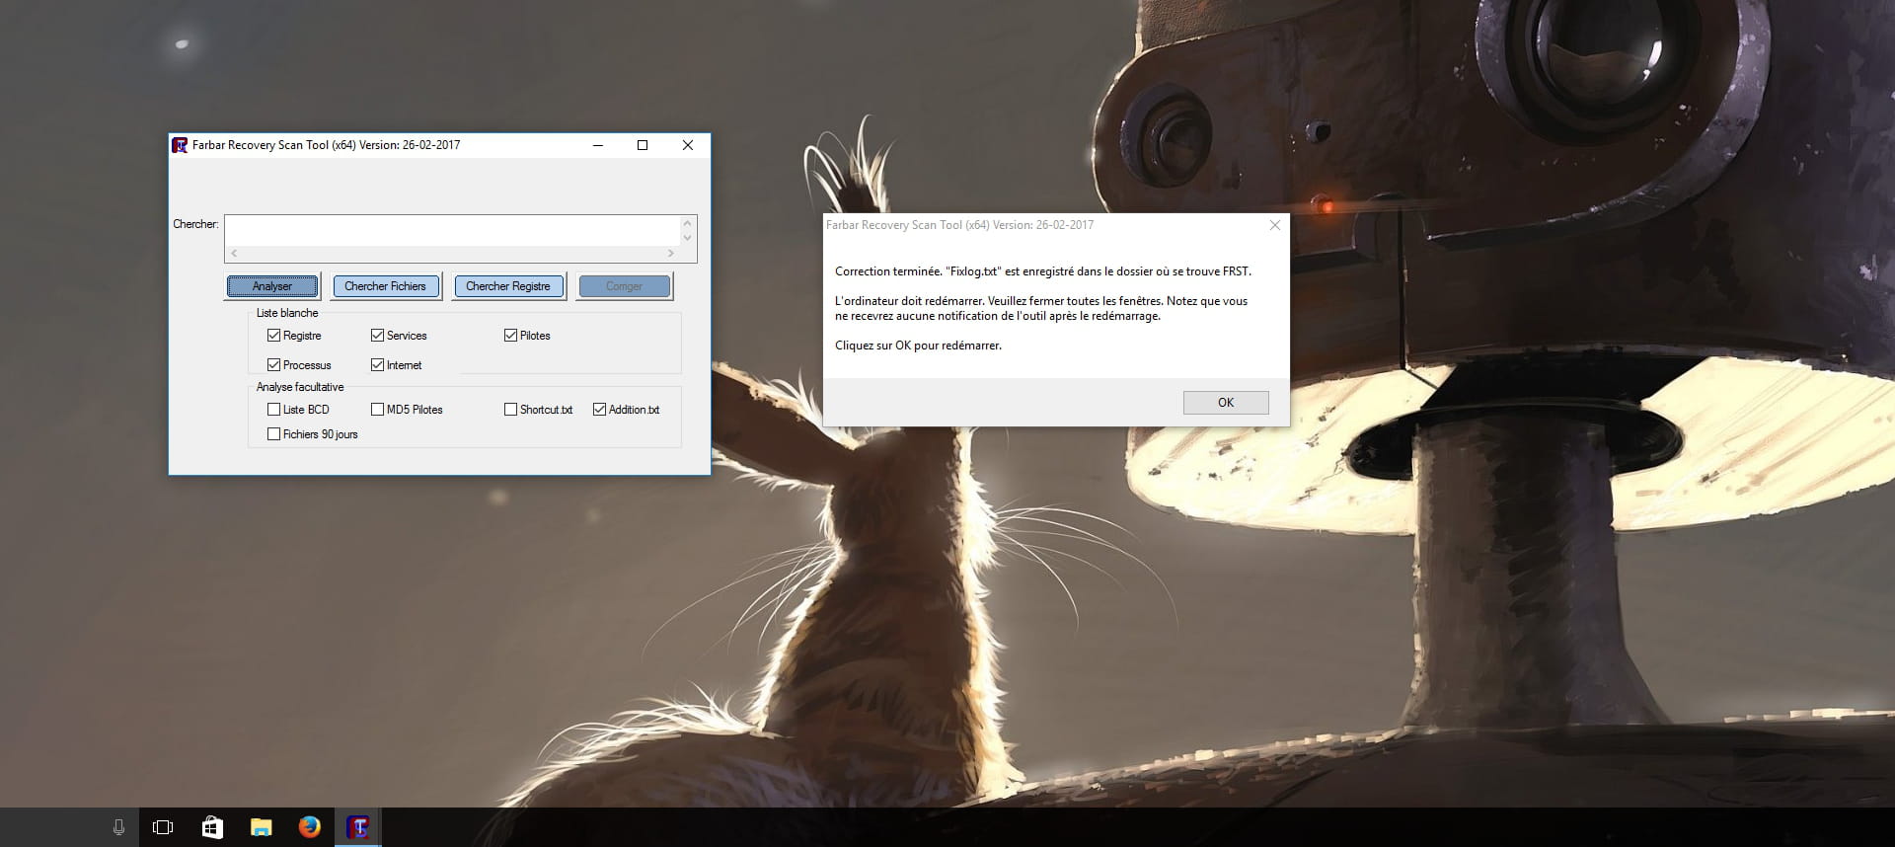Click the FRST taskbar icon
This screenshot has height=847, width=1895.
[x=357, y=827]
